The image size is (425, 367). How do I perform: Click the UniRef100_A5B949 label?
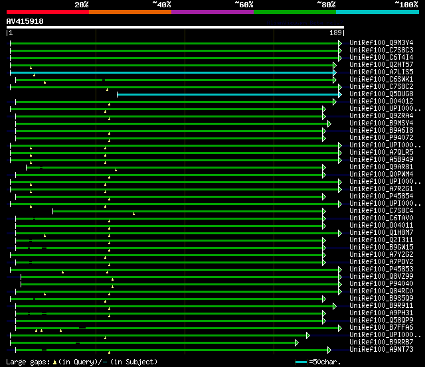pos(381,160)
